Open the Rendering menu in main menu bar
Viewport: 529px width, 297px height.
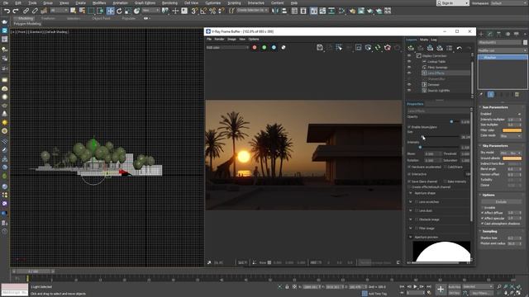[169, 2]
